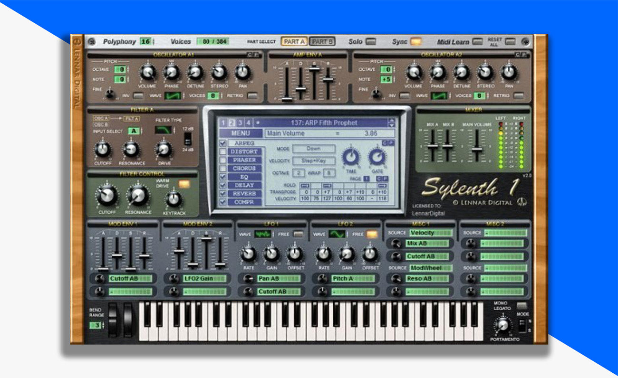Click the Filter A Drive knob

[x=163, y=149]
